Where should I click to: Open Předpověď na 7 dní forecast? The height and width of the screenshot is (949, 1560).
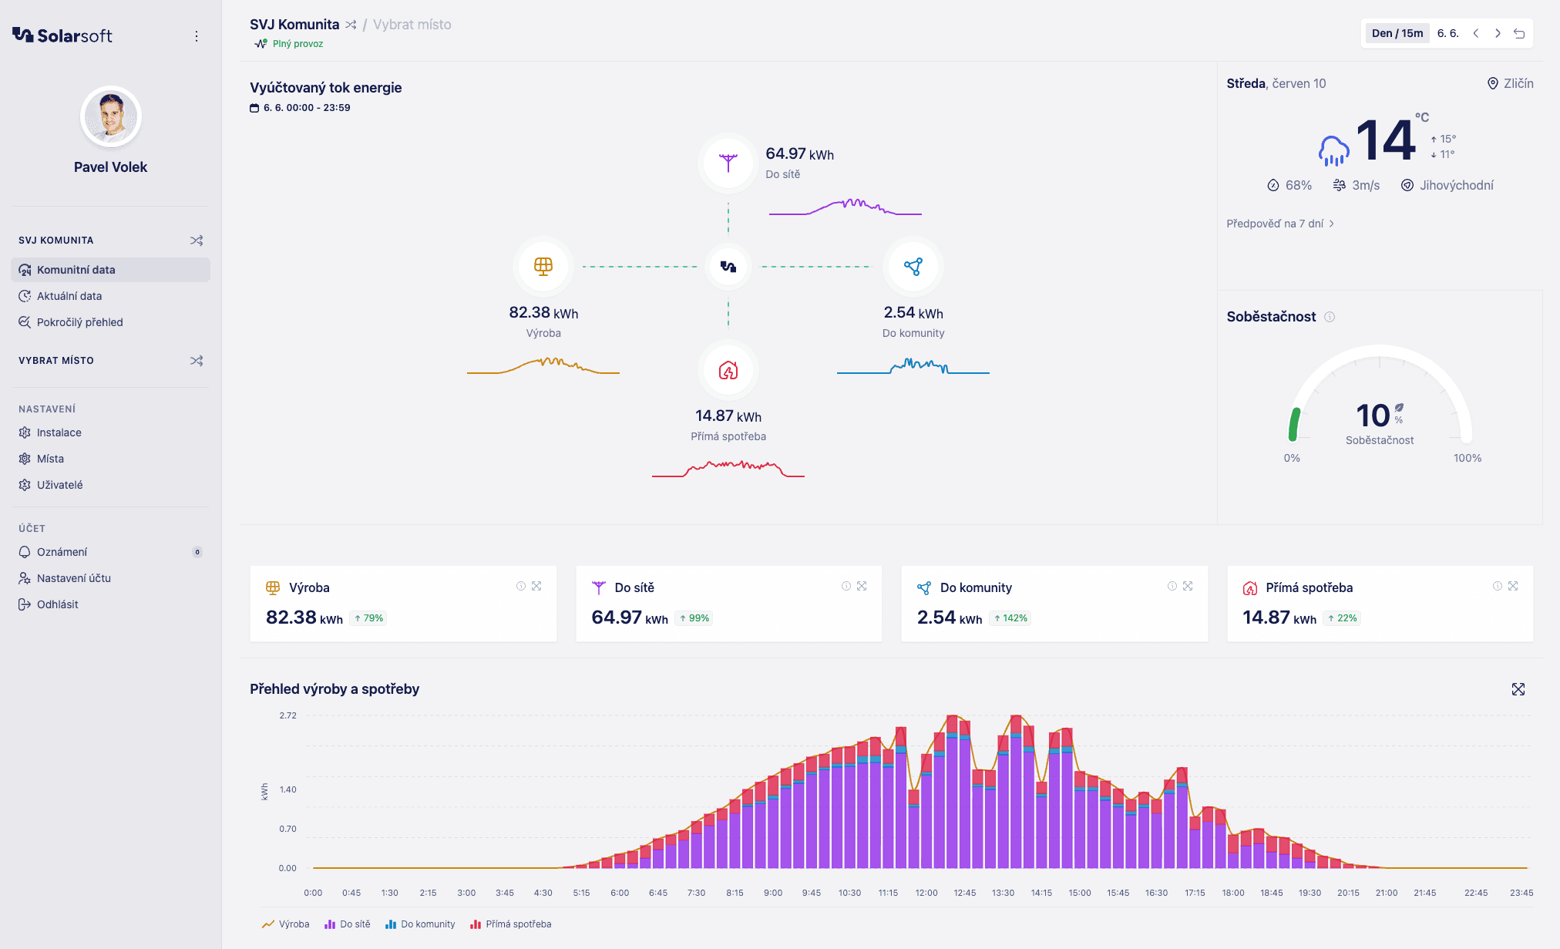click(1280, 224)
